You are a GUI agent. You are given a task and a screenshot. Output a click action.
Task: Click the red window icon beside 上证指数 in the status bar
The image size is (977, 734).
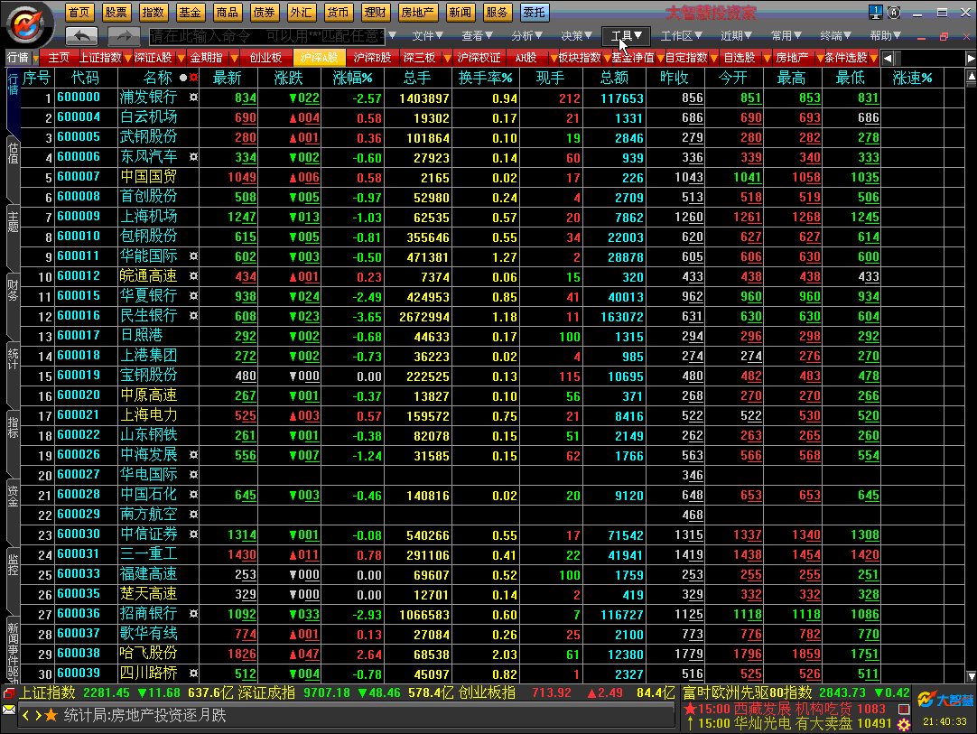click(9, 692)
